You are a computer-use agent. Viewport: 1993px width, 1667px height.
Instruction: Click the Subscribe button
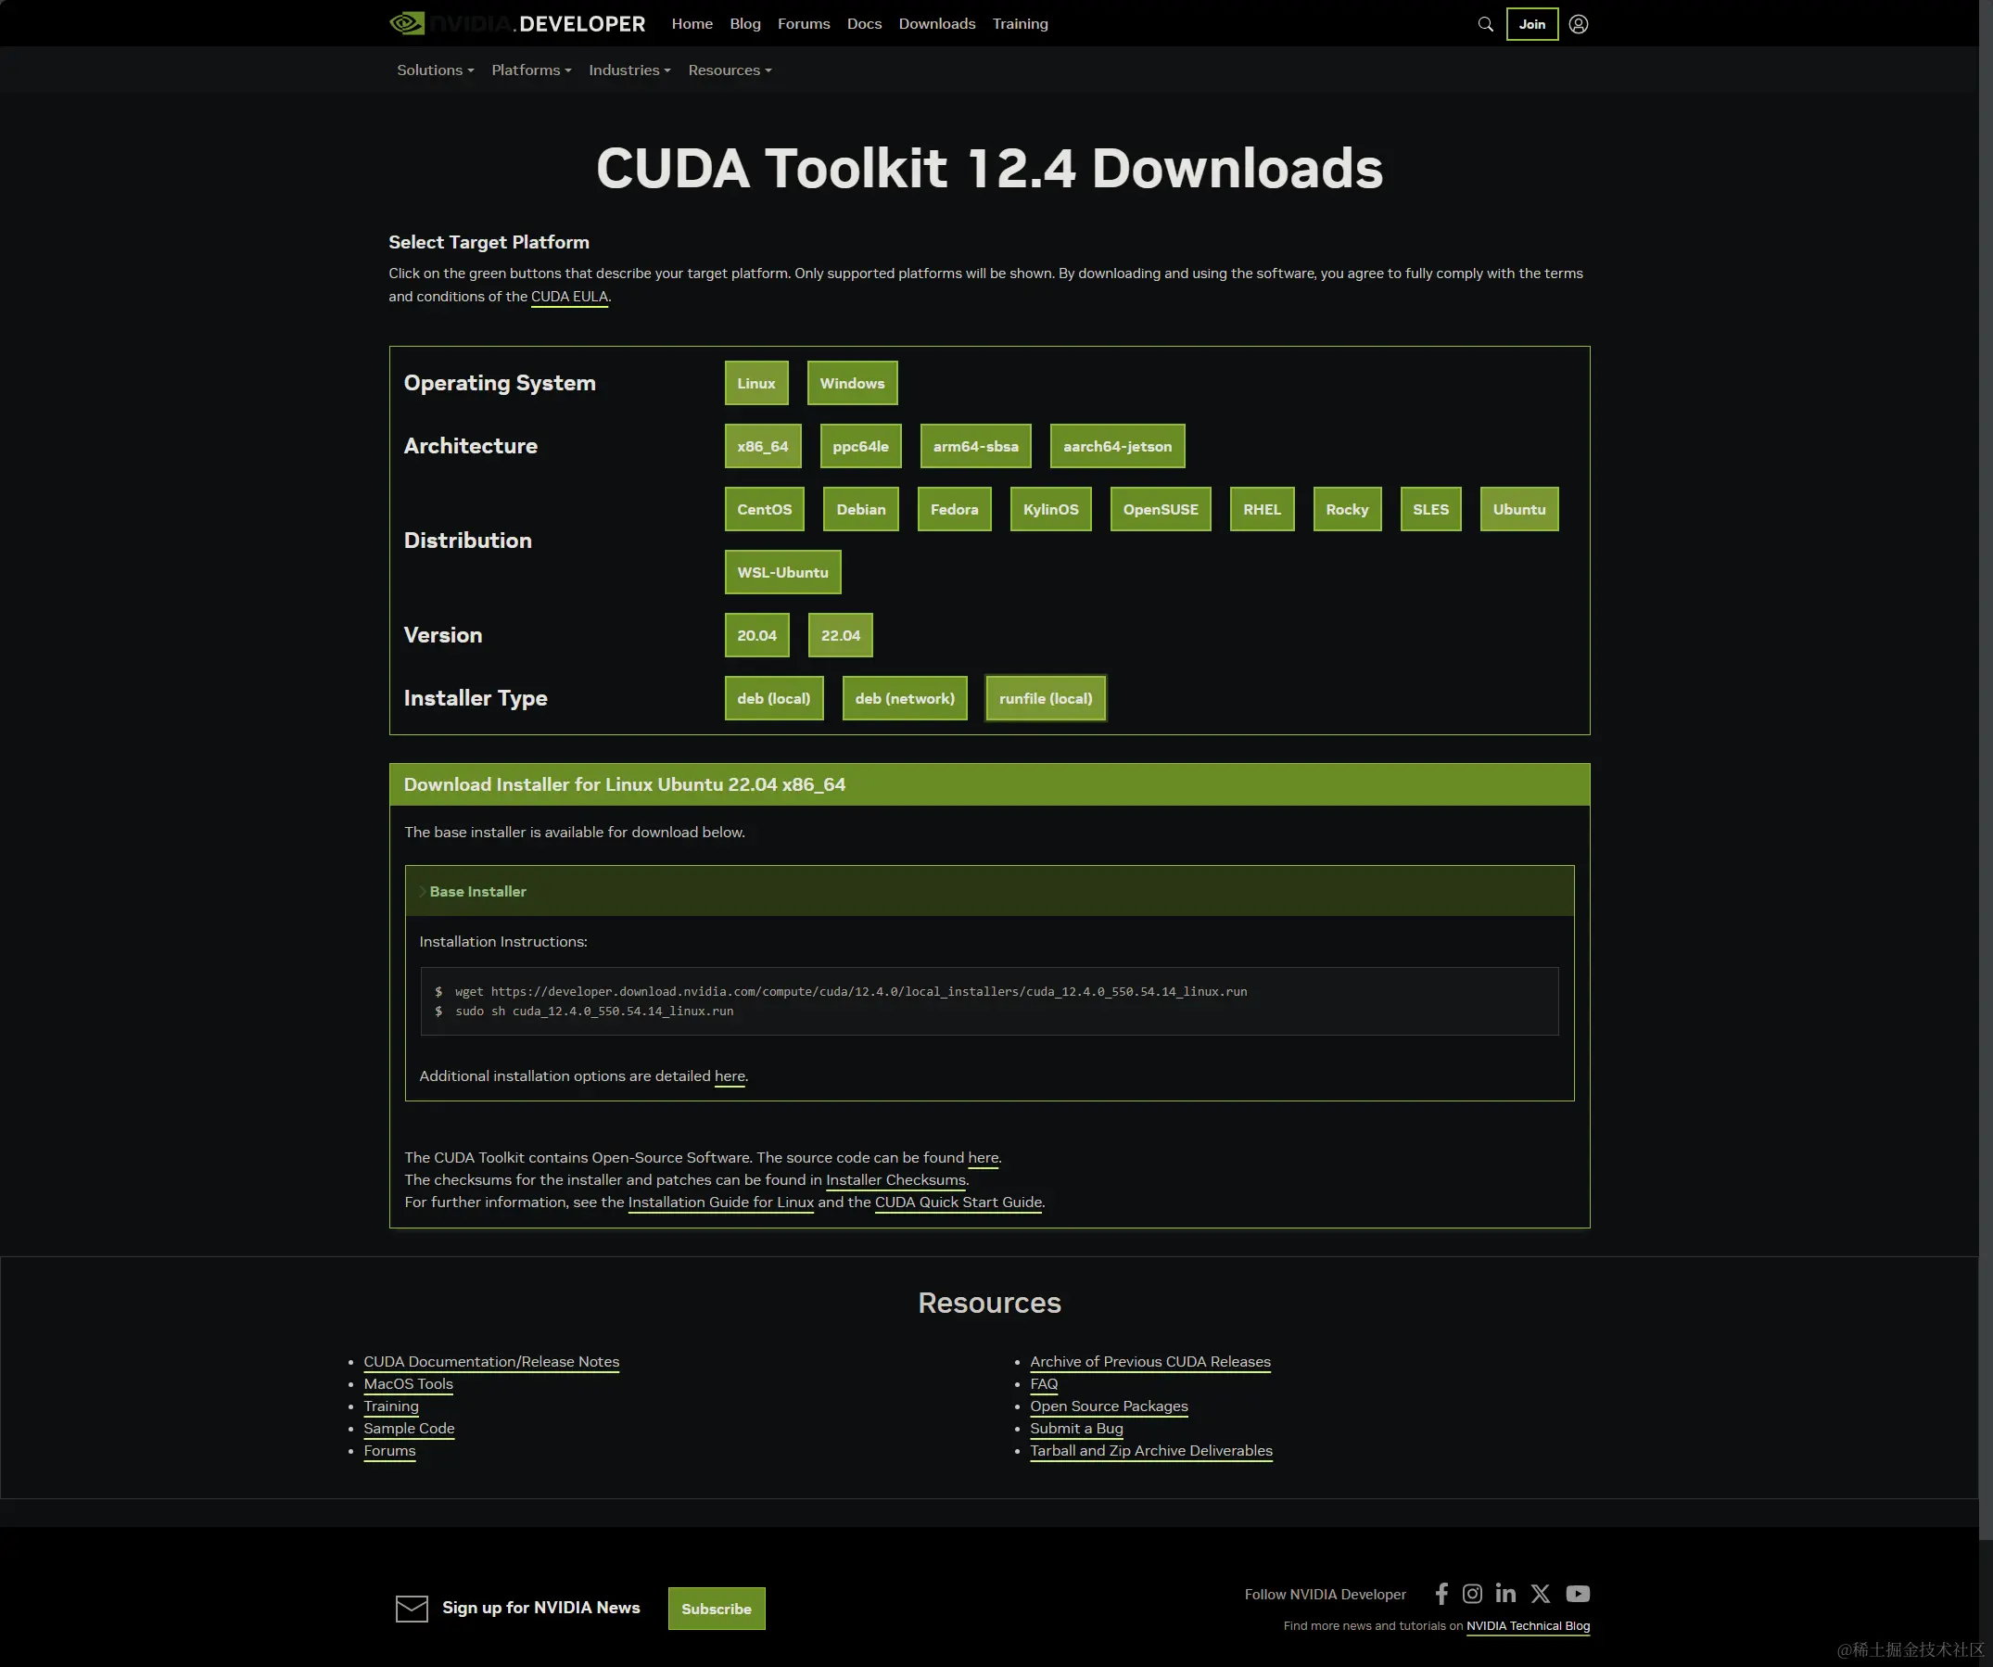716,1610
